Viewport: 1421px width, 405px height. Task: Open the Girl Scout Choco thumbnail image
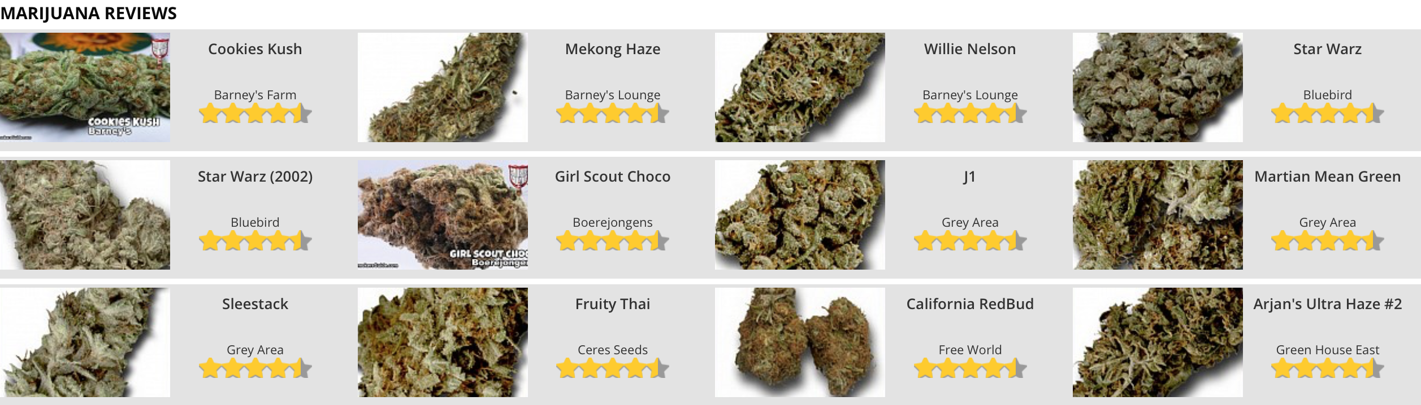tap(443, 214)
